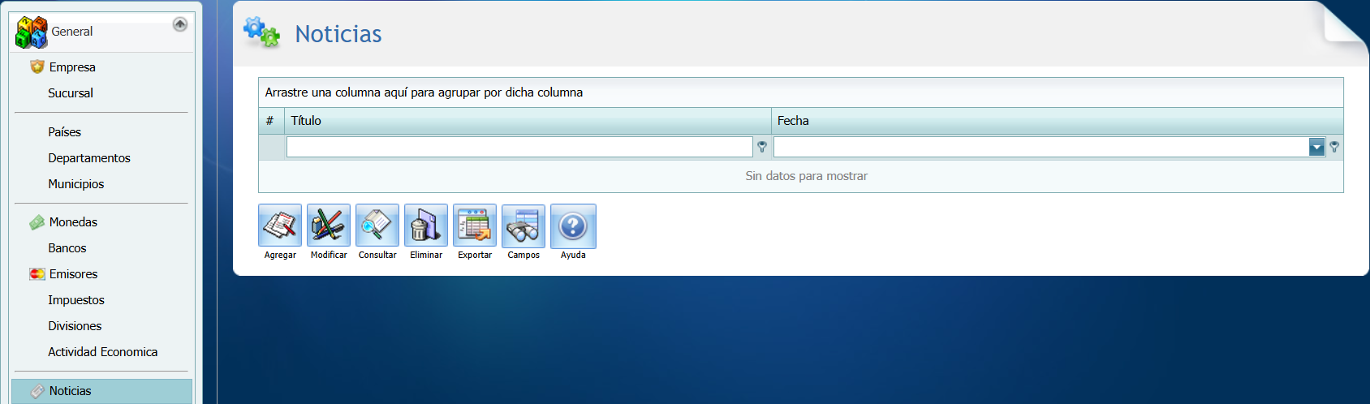The height and width of the screenshot is (404, 1370).
Task: Open Monedas menu entry
Action: (73, 222)
